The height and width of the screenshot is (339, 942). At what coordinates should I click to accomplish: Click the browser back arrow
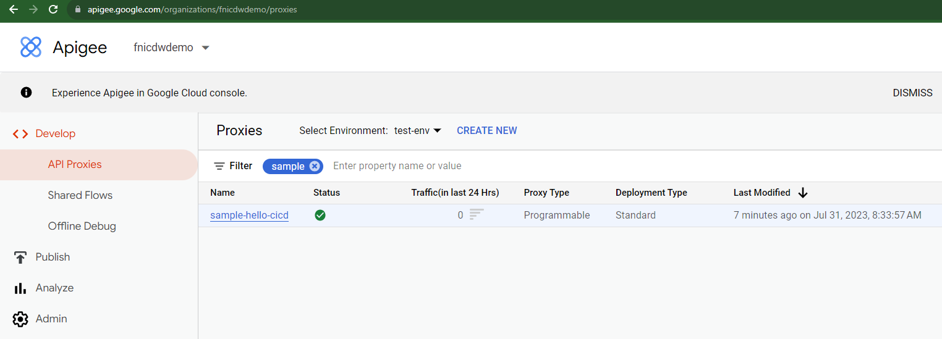click(x=14, y=9)
